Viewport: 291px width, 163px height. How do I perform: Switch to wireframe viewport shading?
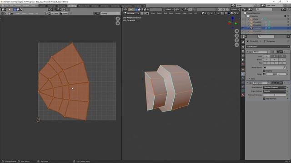pyautogui.click(x=226, y=13)
